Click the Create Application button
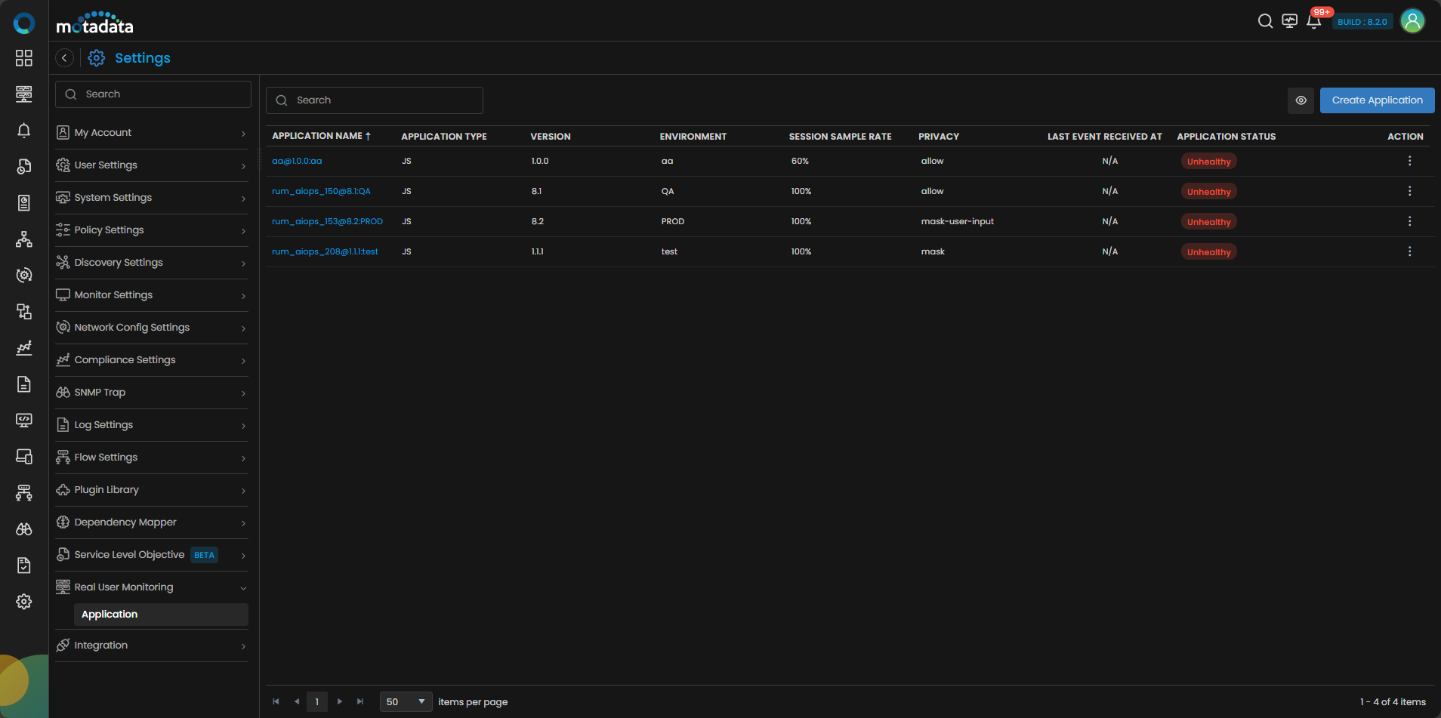This screenshot has height=718, width=1441. pyautogui.click(x=1376, y=100)
